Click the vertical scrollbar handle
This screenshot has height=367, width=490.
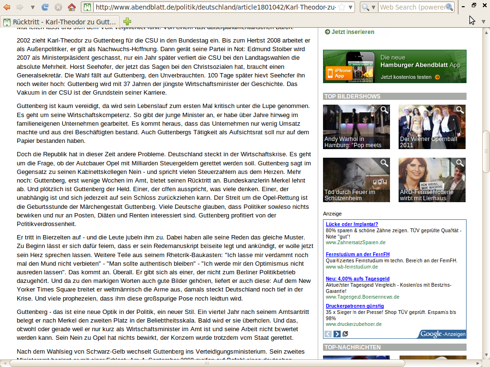(486, 151)
